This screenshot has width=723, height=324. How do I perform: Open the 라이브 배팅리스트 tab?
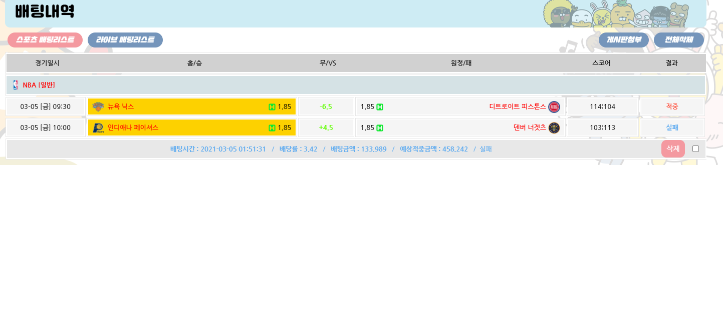(125, 40)
